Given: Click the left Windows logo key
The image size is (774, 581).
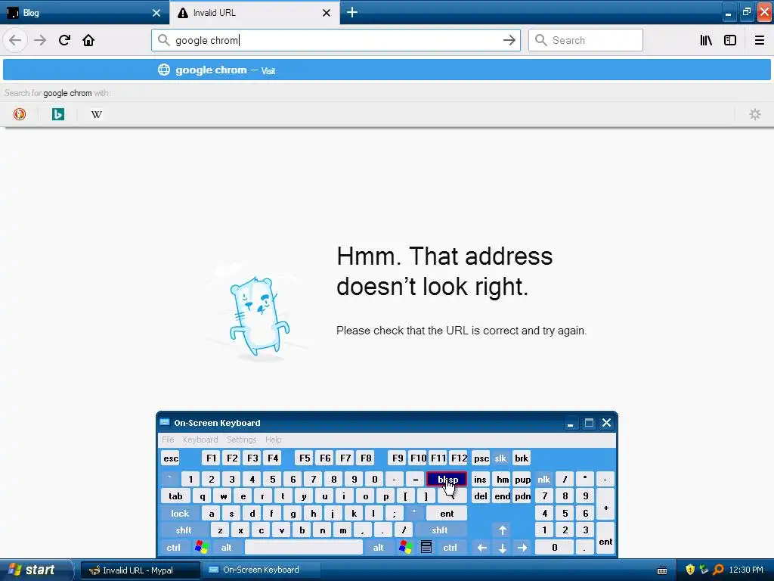Looking at the screenshot, I should (201, 548).
